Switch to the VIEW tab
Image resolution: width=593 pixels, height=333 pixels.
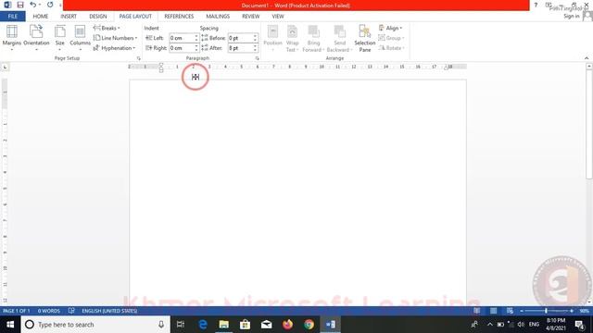click(278, 17)
